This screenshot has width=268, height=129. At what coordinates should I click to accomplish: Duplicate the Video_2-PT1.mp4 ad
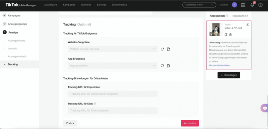tap(226, 35)
